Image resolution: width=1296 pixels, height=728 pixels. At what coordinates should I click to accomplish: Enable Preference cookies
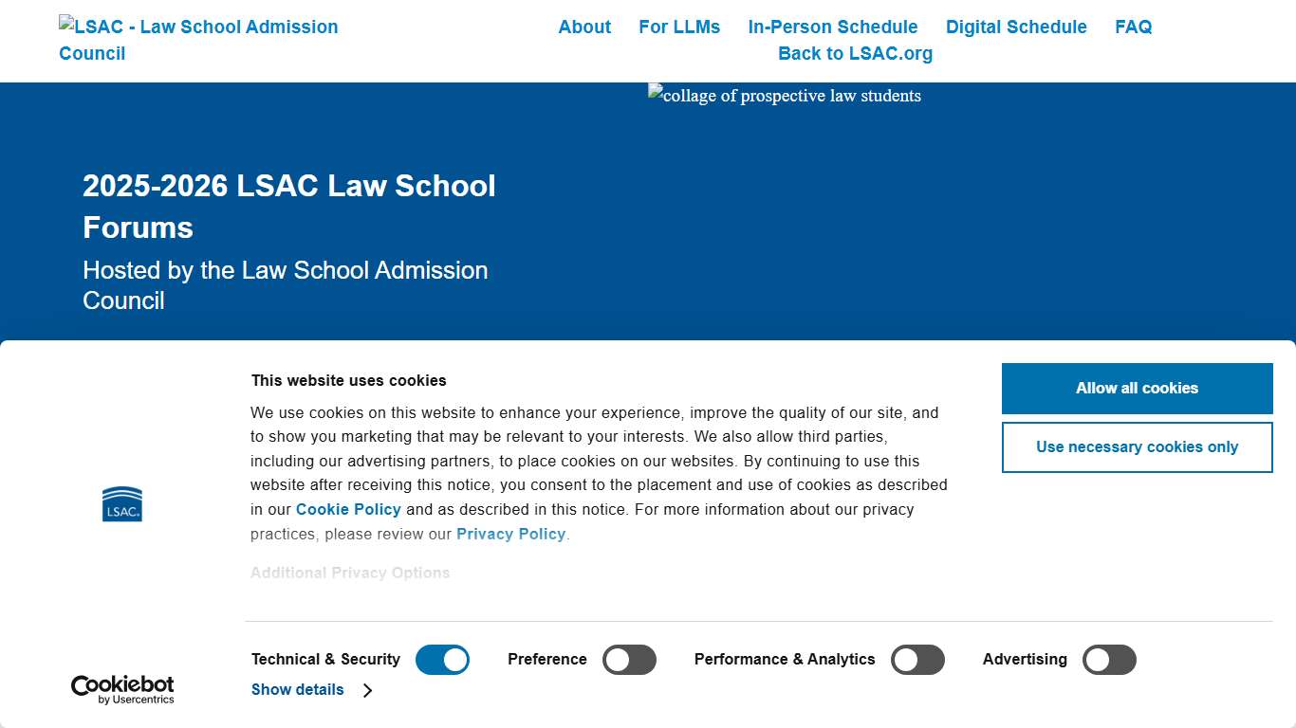(629, 659)
